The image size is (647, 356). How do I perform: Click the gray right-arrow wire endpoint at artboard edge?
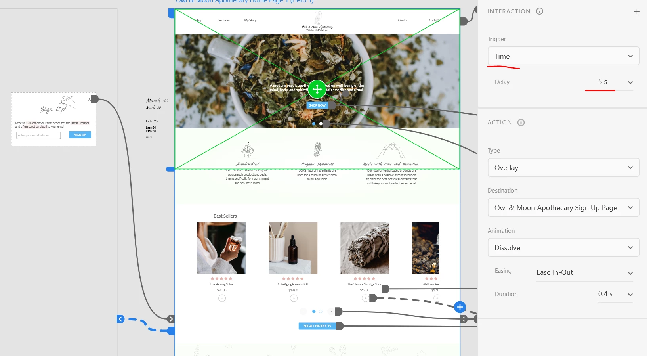pos(171,319)
